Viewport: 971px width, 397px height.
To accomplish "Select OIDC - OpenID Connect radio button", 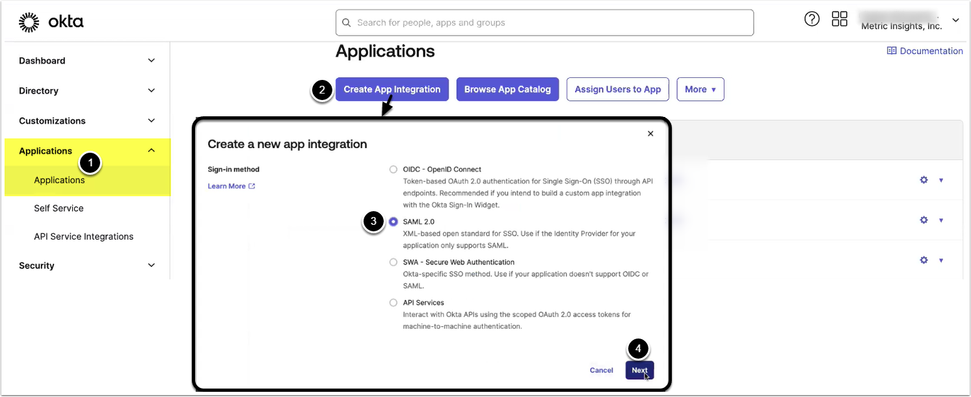I will 393,170.
